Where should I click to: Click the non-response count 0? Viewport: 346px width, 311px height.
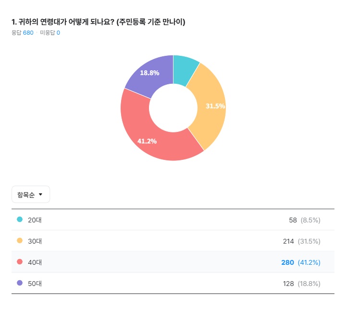58,33
